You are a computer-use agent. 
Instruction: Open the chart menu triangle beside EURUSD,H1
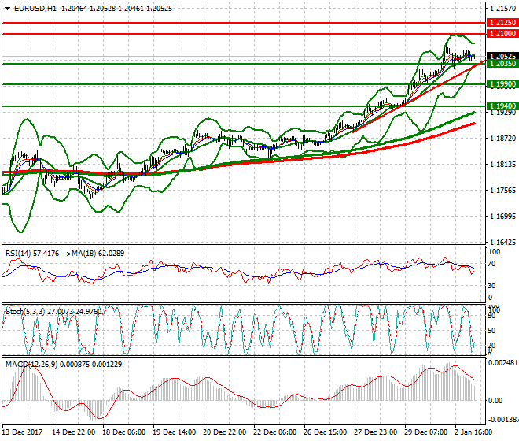pyautogui.click(x=7, y=9)
